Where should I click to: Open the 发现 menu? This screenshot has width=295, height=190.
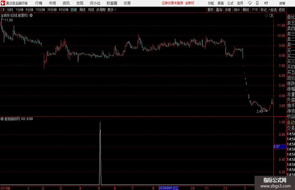pyautogui.click(x=80, y=3)
